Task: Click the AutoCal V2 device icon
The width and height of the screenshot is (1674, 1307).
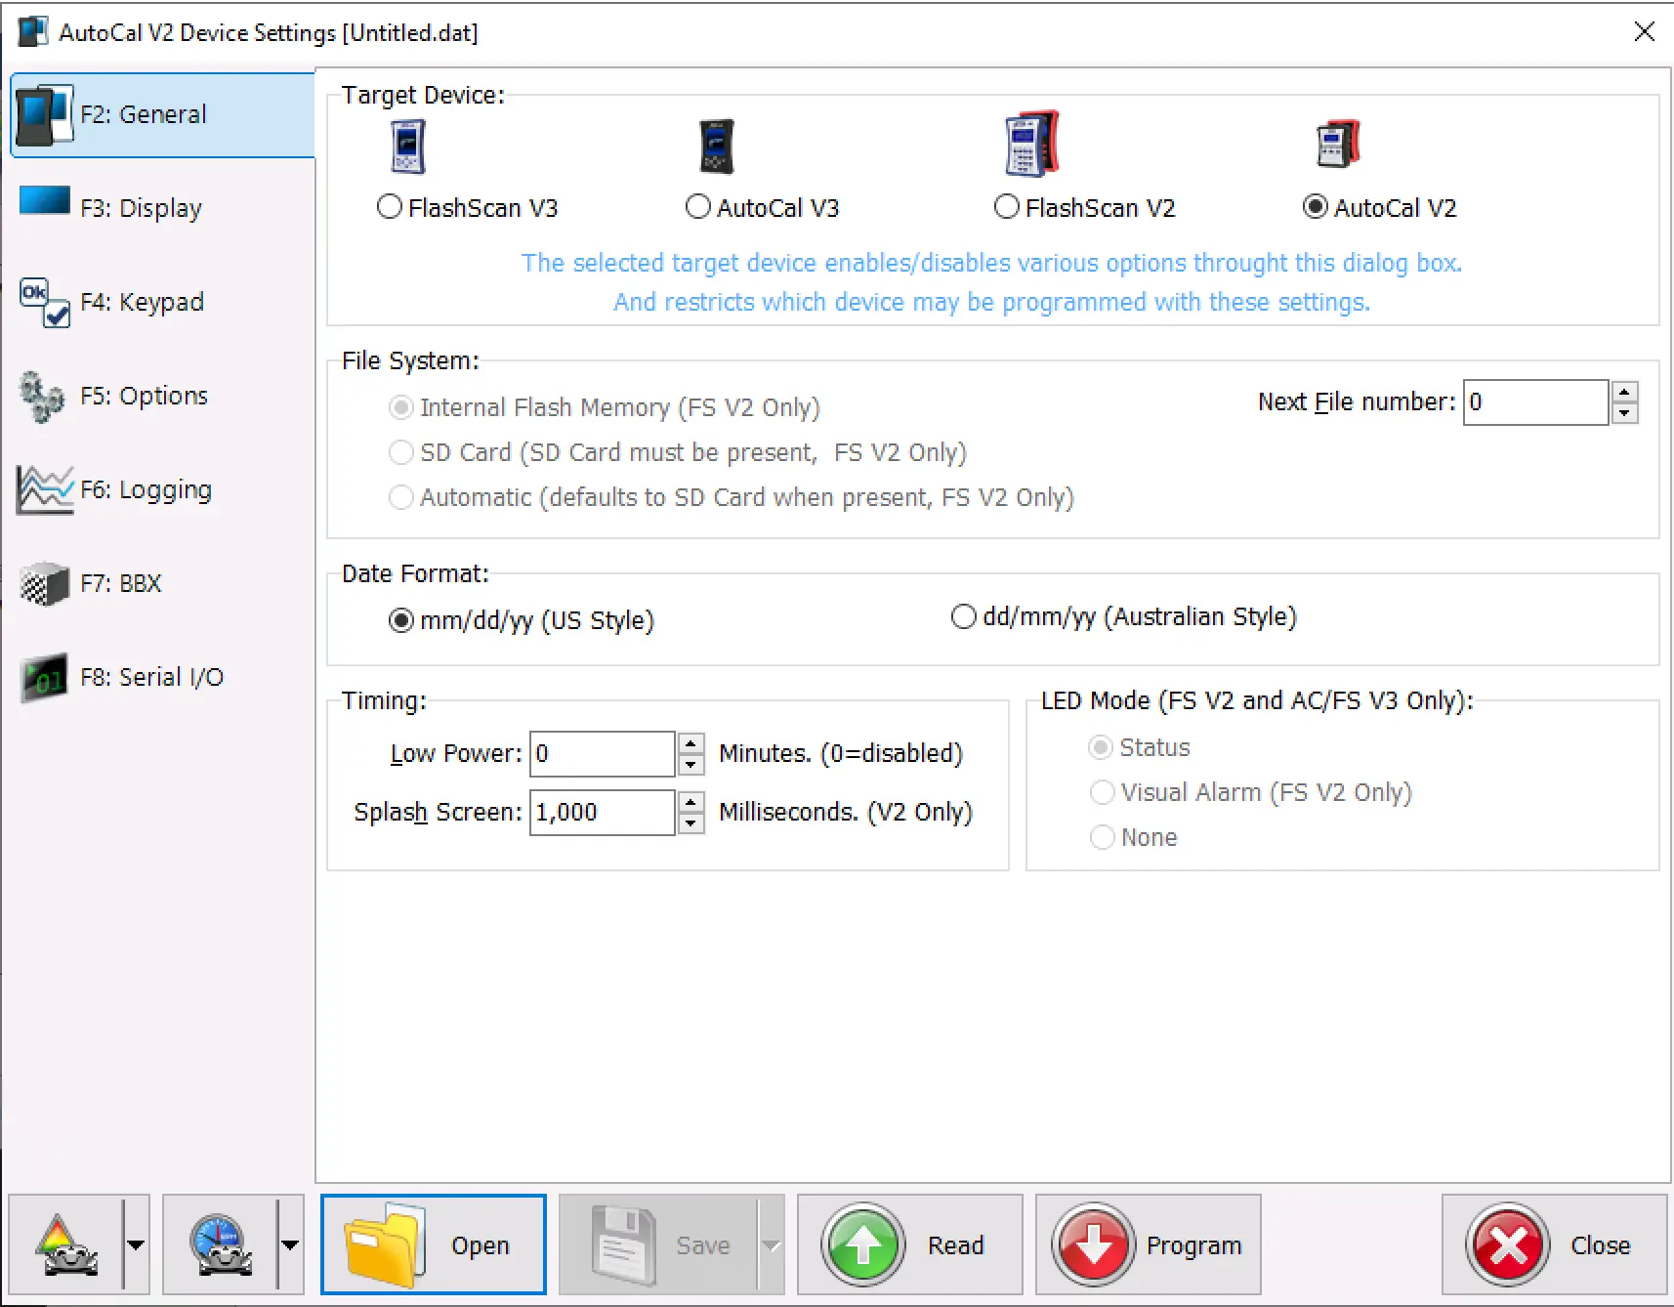Action: coord(1337,145)
